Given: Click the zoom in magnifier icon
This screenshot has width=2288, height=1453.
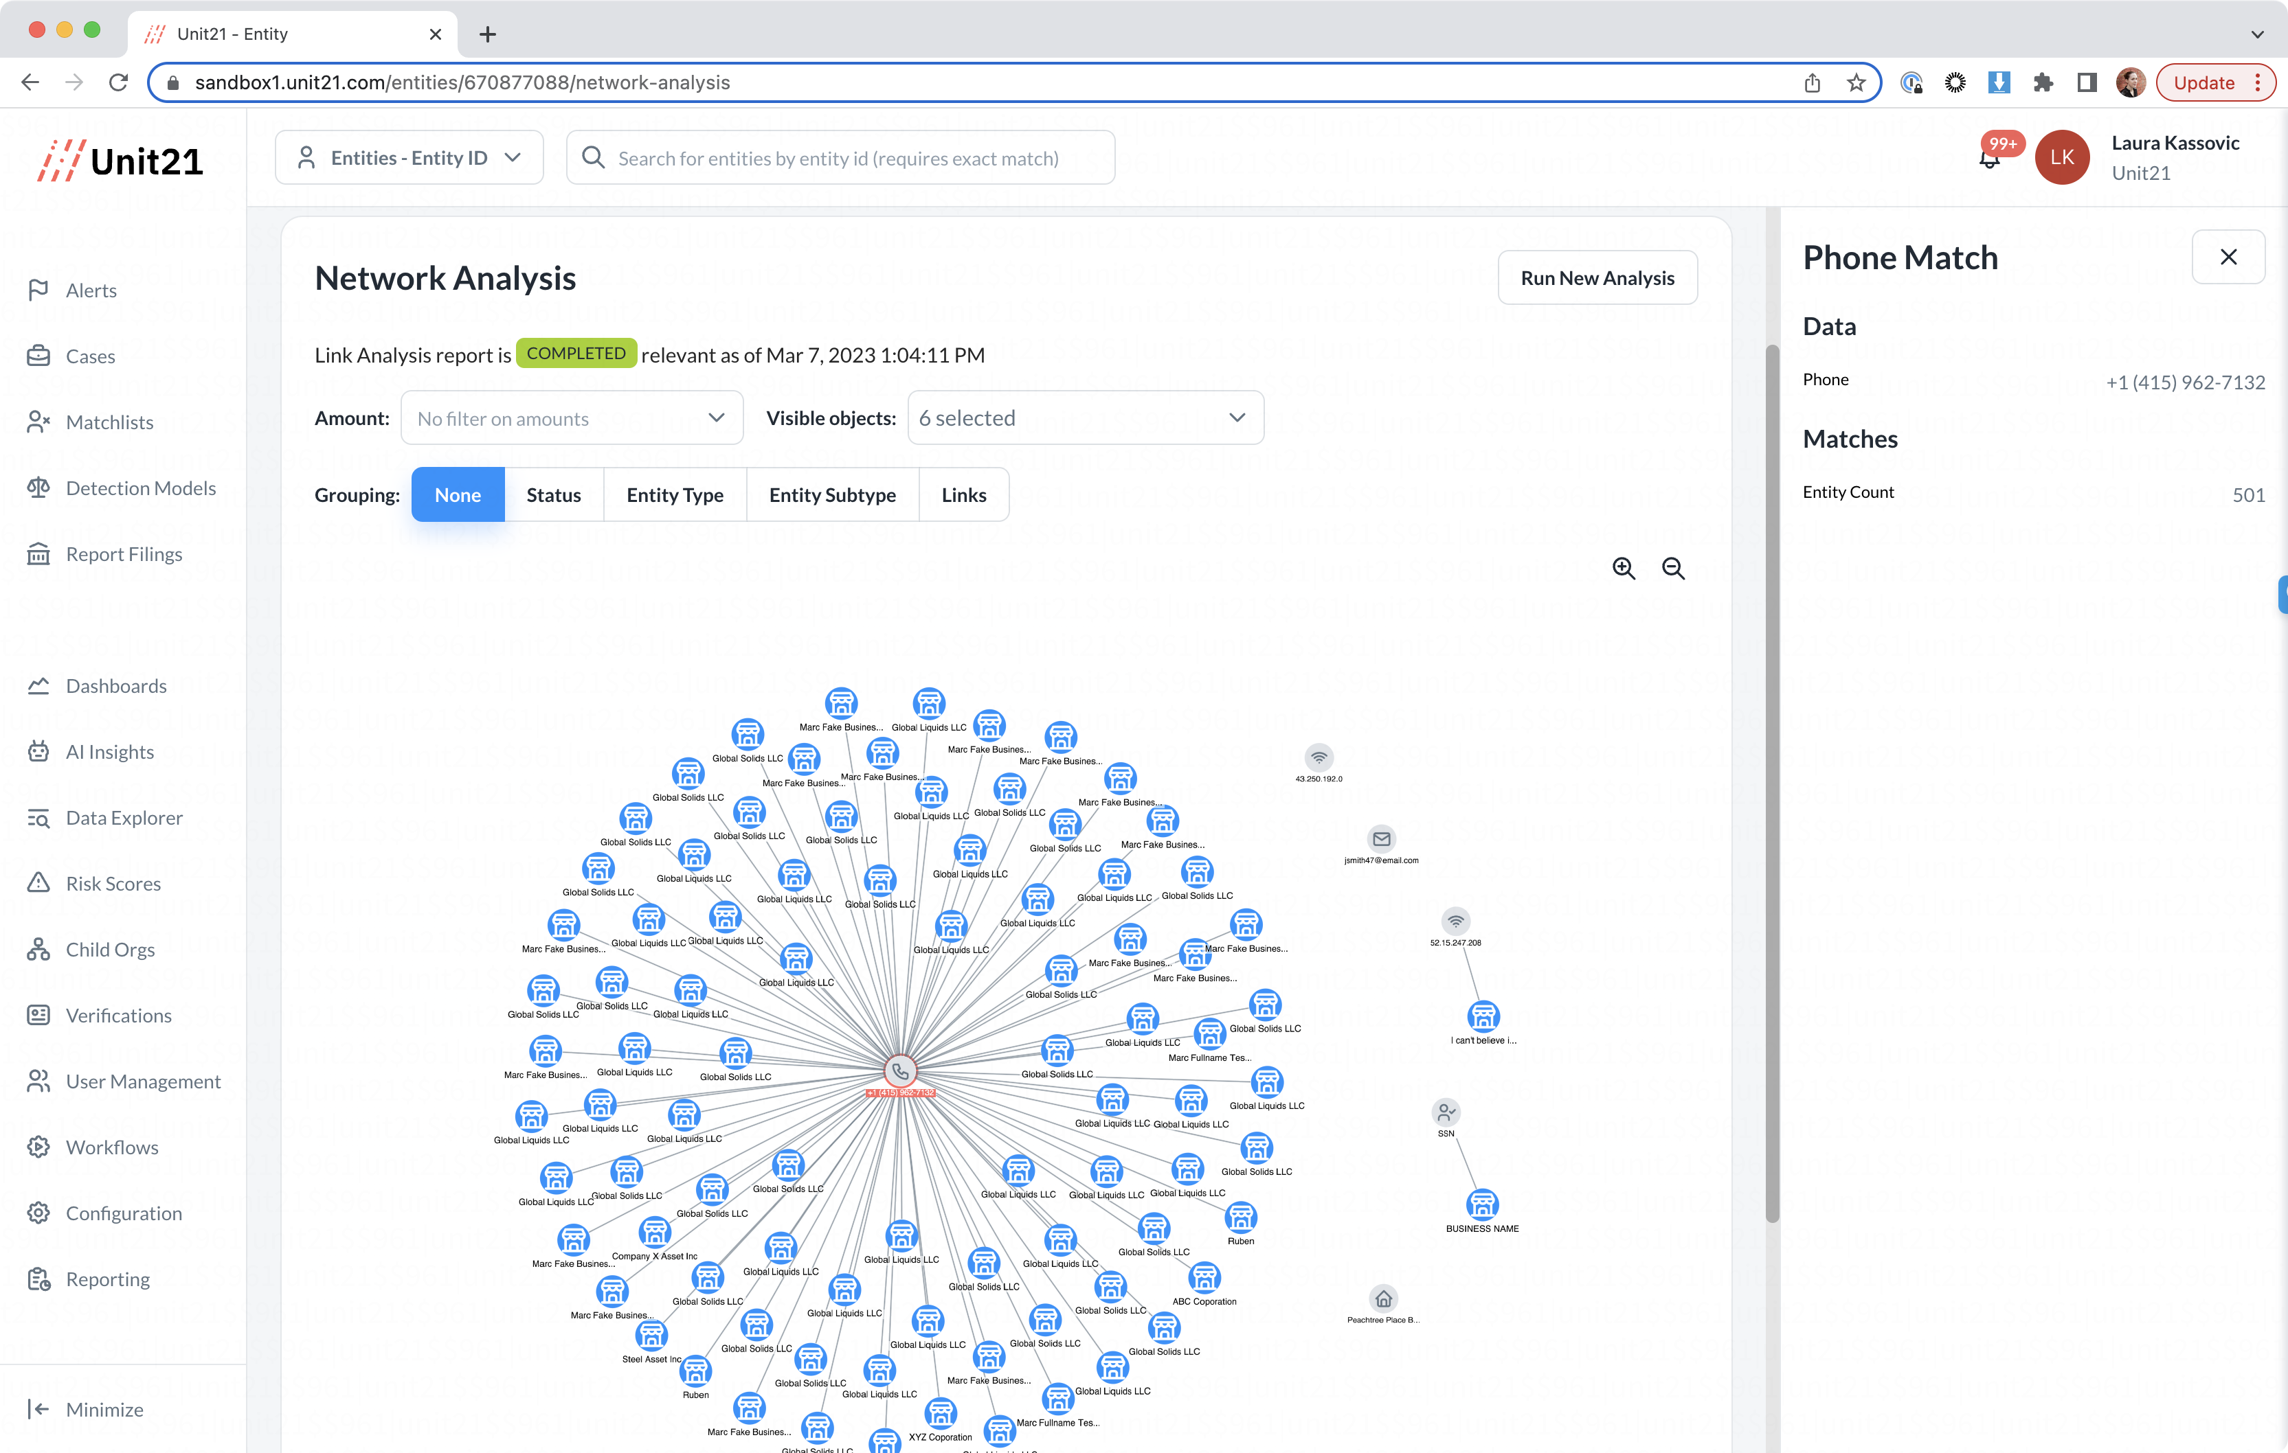Looking at the screenshot, I should pos(1623,568).
